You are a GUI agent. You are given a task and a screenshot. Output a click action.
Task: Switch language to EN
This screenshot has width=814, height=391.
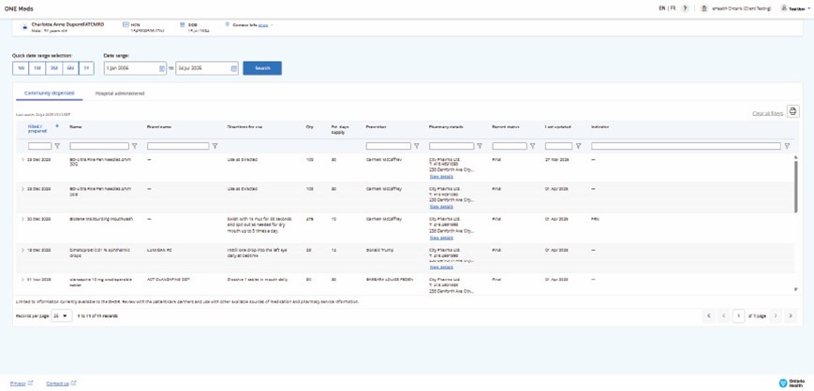(662, 8)
